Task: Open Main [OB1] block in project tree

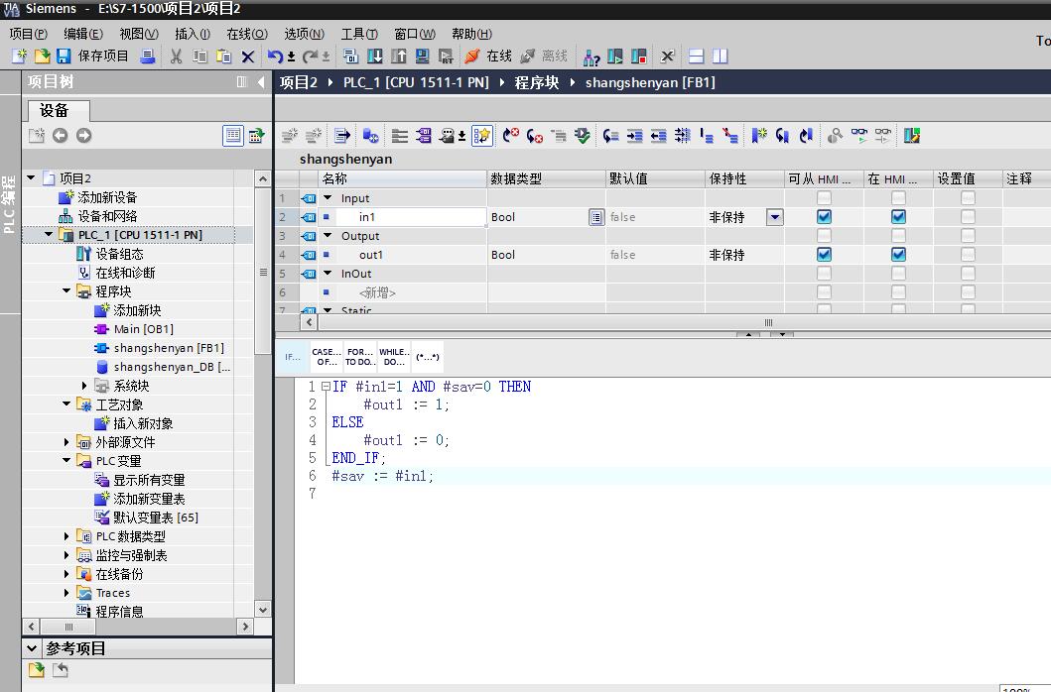Action: [143, 329]
